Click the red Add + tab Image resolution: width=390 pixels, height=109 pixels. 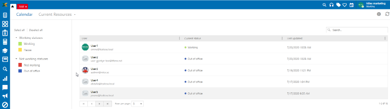point(22,6)
